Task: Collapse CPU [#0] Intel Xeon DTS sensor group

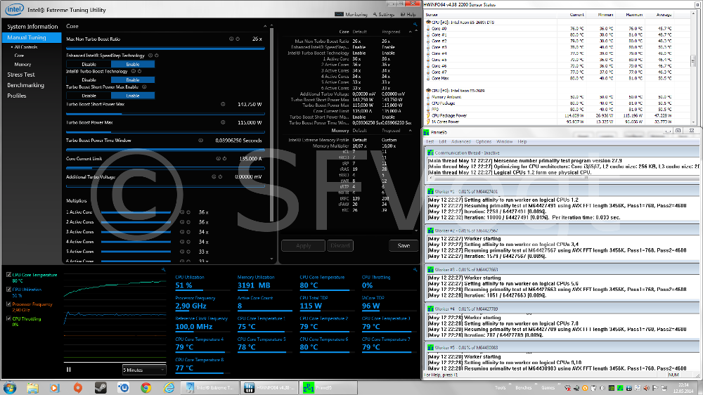Action: click(428, 22)
